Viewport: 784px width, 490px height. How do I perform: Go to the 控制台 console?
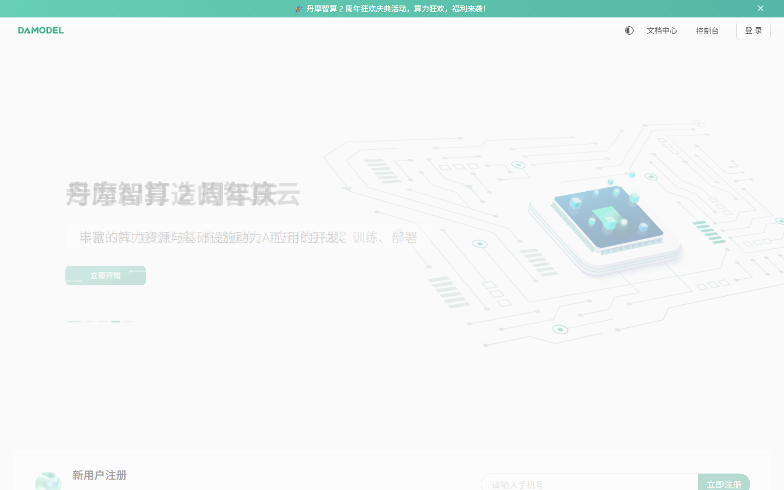click(x=707, y=31)
